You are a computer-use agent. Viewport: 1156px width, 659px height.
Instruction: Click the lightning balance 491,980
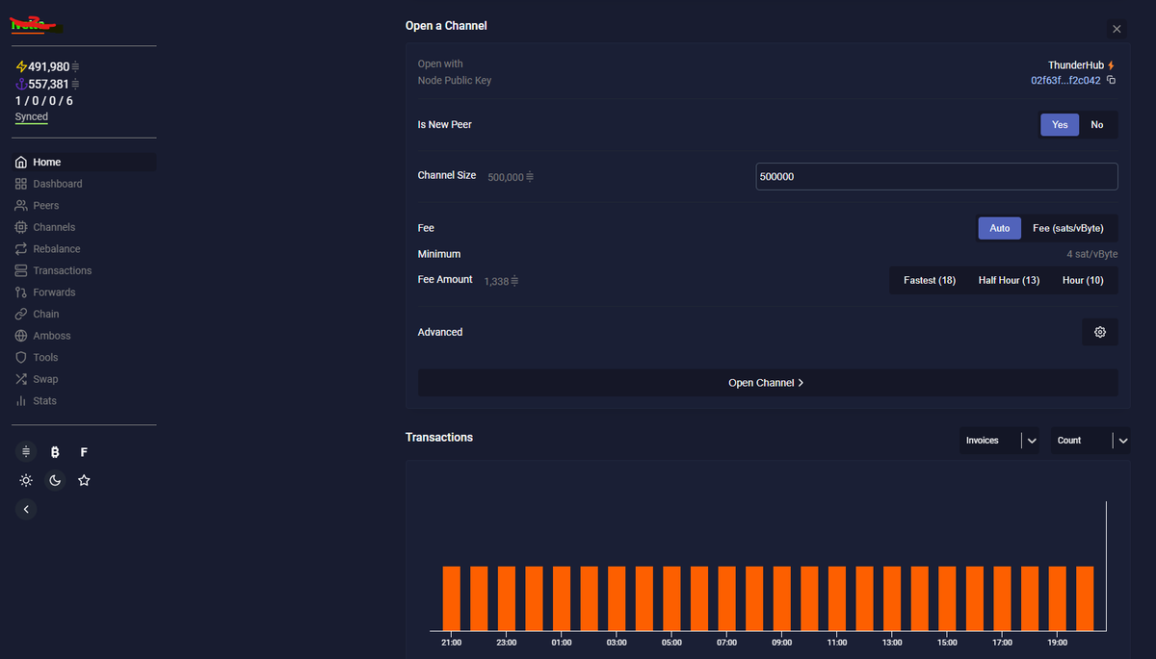click(49, 66)
